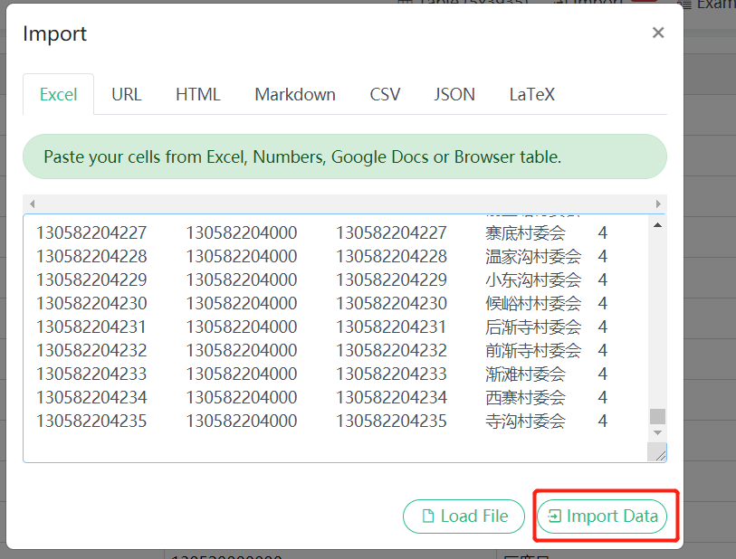Switch to the LaTeX tab
Viewport: 736px width, 559px height.
(x=531, y=94)
